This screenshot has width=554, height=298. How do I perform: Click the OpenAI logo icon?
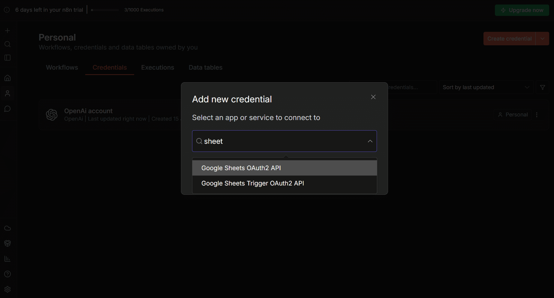[52, 115]
